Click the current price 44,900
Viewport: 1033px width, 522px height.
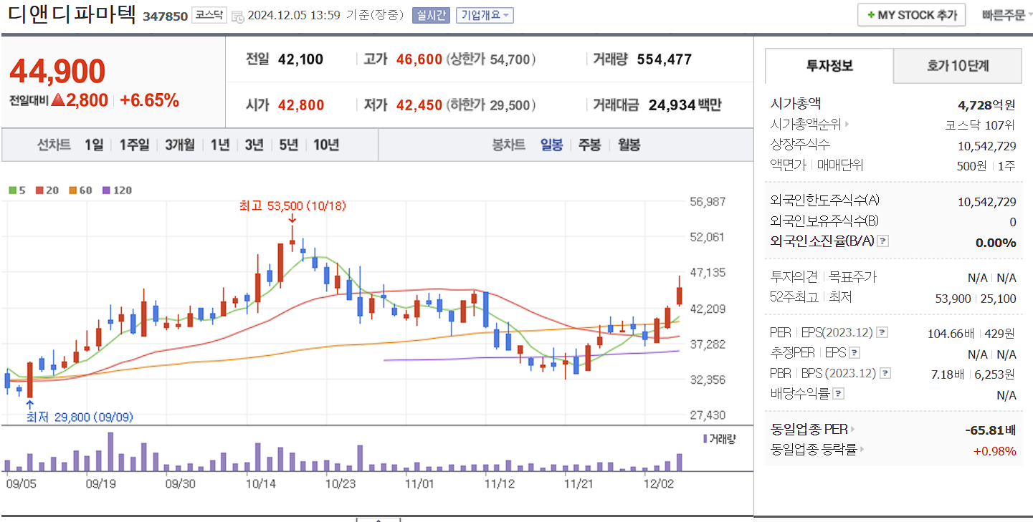[57, 72]
